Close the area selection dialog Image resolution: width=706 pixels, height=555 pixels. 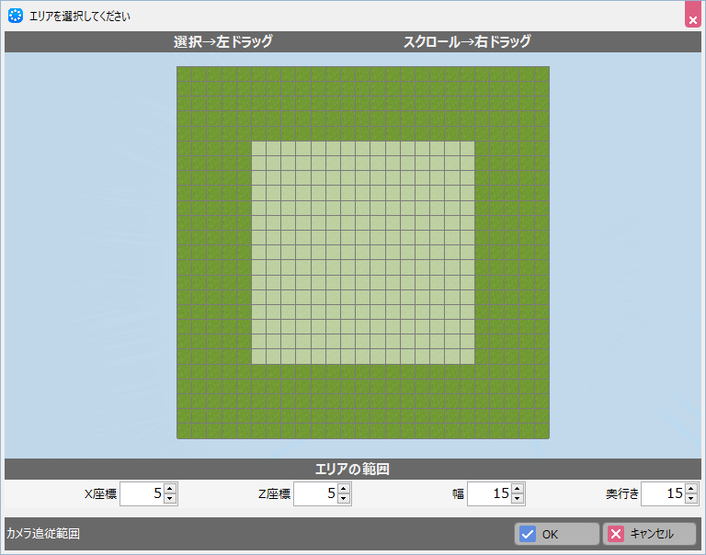click(x=692, y=17)
